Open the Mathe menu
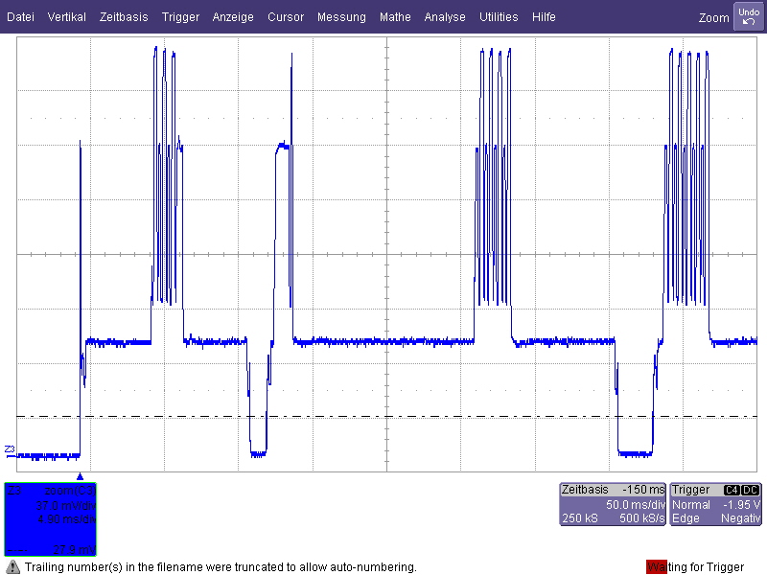This screenshot has width=767, height=575. 395,17
